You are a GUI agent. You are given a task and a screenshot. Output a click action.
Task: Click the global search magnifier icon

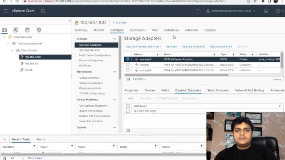coord(43,11)
